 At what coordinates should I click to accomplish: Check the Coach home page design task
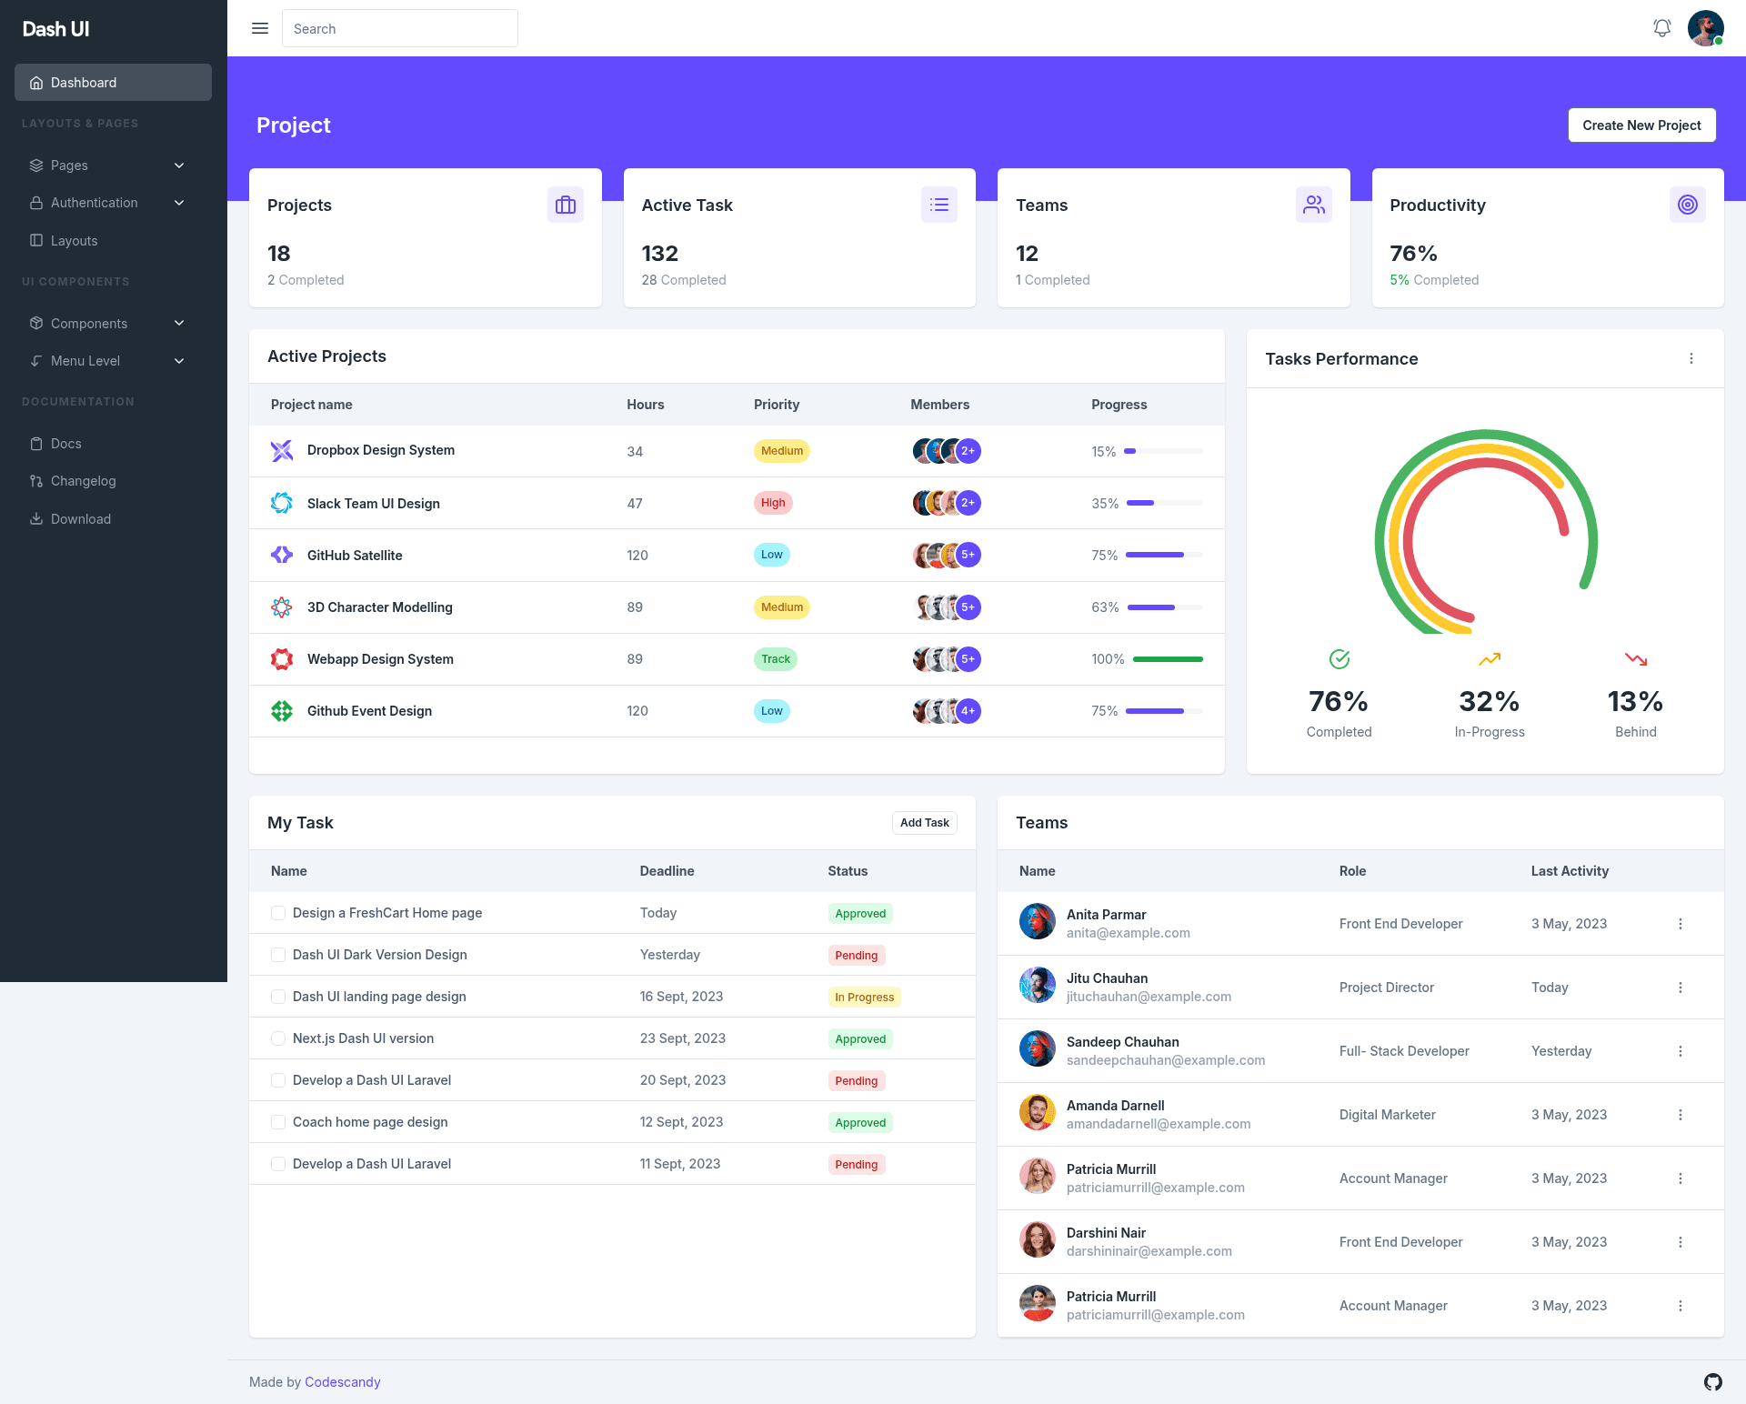pyautogui.click(x=278, y=1122)
